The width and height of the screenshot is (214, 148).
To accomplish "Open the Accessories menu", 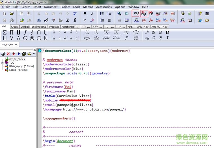I will click(x=104, y=7).
